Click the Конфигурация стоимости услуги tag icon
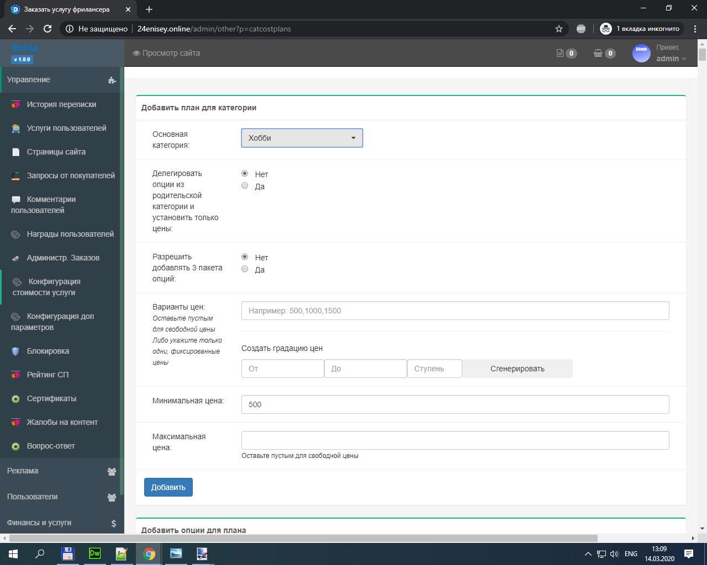Screen dimensions: 707x565 [17, 282]
